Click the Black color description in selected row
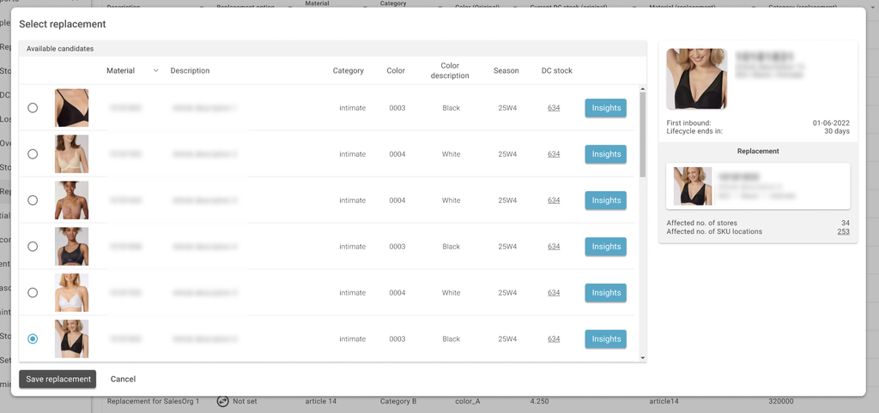 coord(451,338)
